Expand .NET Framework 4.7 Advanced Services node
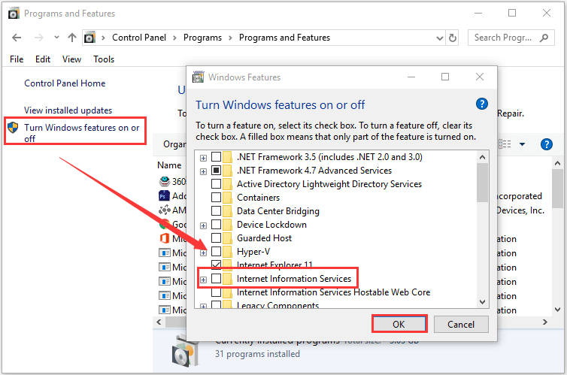 203,171
